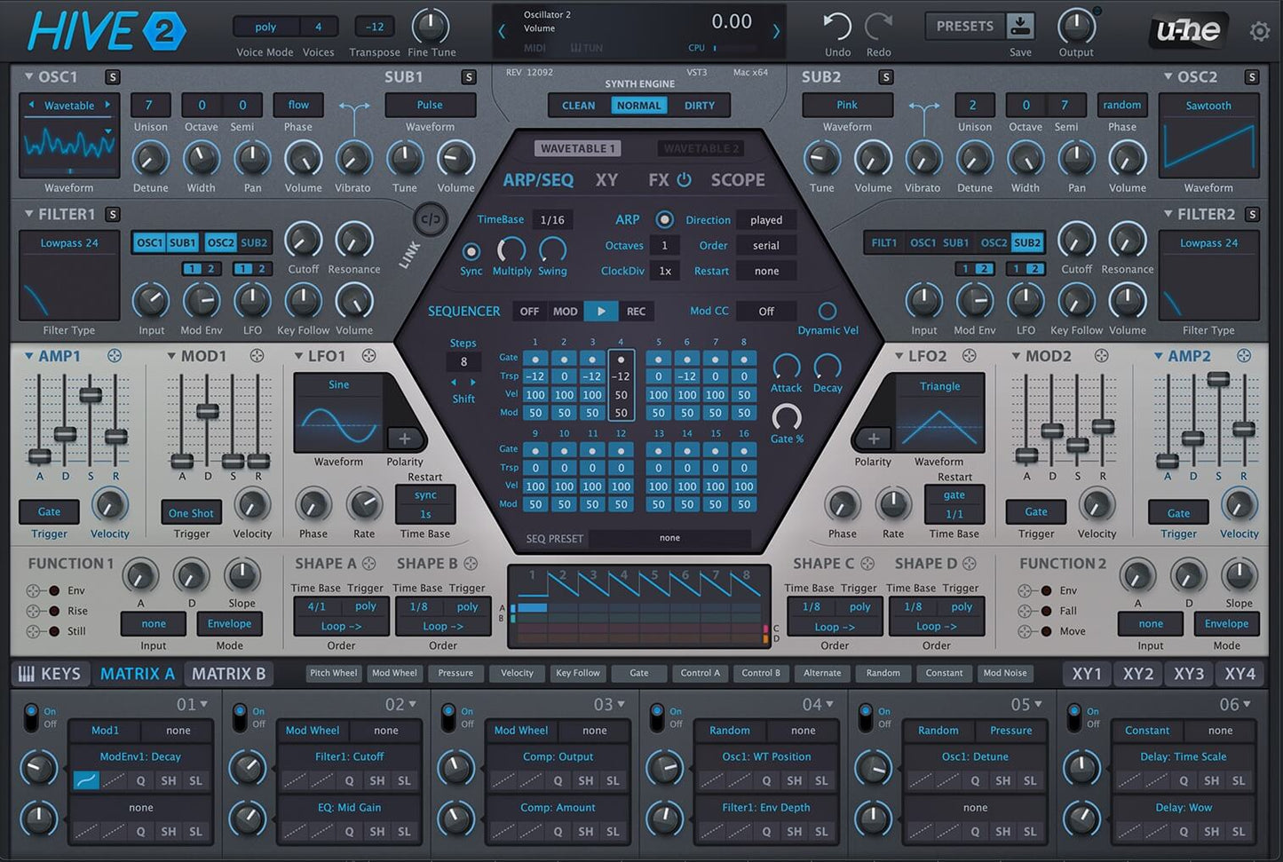Switch to ARP/SEQ tab

[x=538, y=180]
